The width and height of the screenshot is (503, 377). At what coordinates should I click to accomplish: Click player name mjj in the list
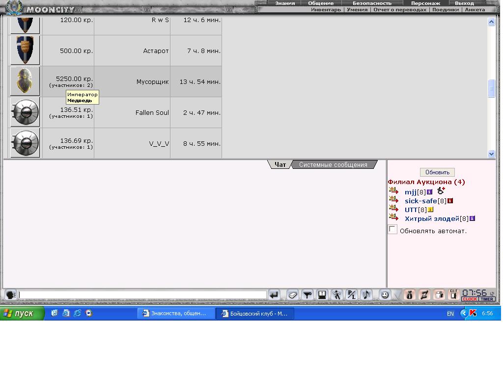pos(411,192)
